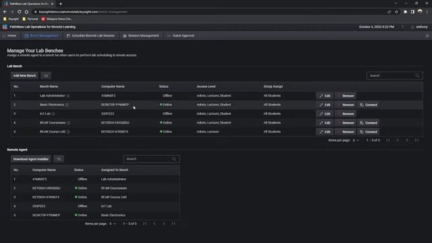Connect to the Basic Electronics bench
Image resolution: width=432 pixels, height=243 pixels.
tap(369, 105)
